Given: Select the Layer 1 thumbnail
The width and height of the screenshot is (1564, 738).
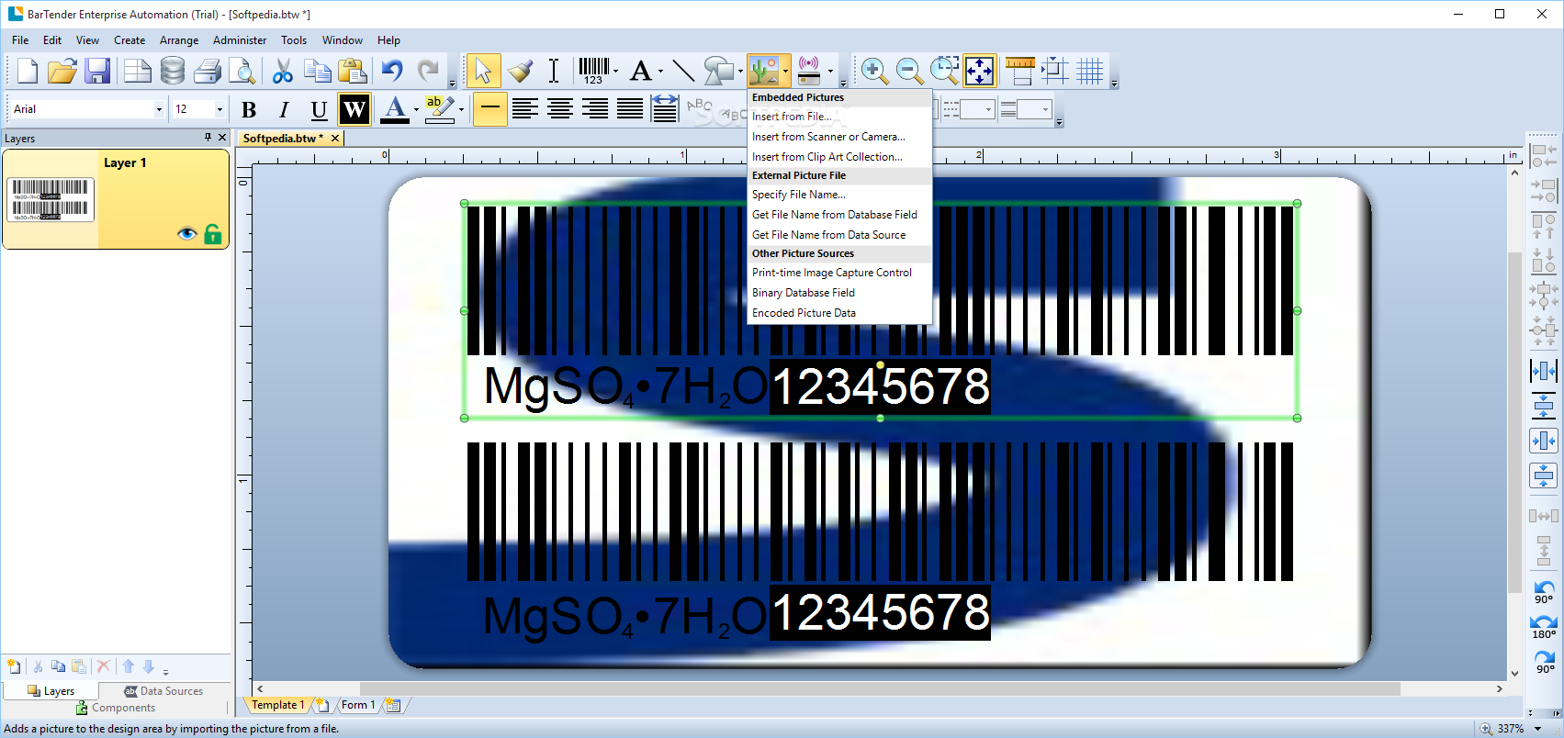Looking at the screenshot, I should (x=51, y=199).
